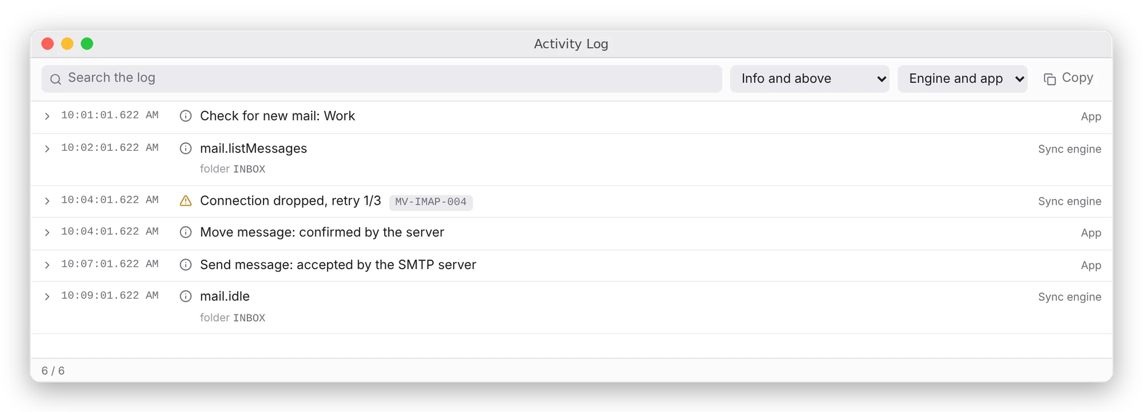
Task: Click the MV-IMAP-004 error code badge
Action: click(431, 202)
